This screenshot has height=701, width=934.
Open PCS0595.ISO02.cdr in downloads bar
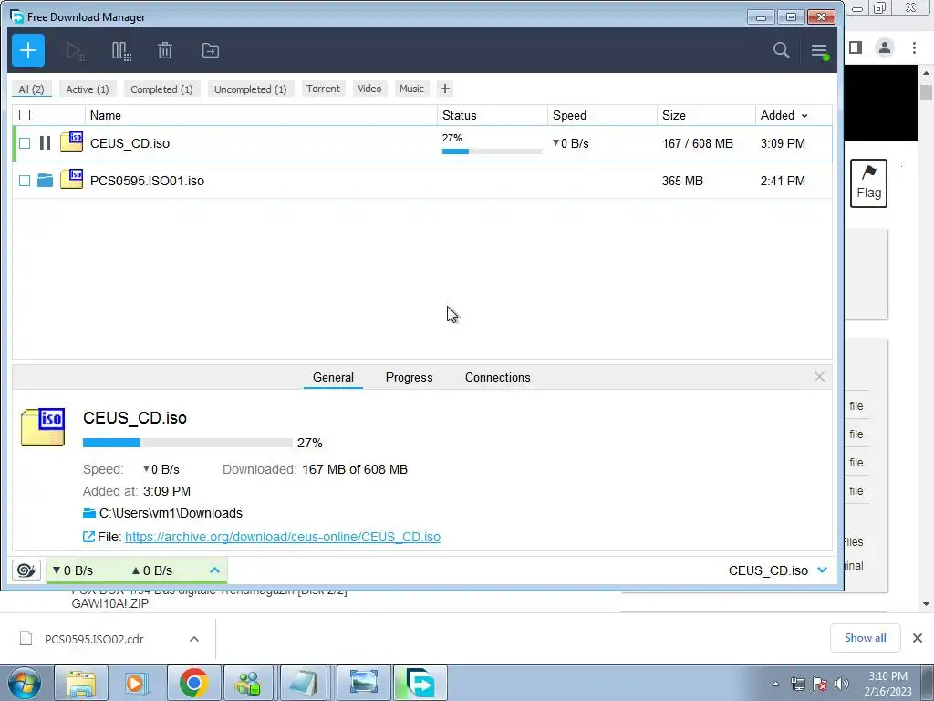click(x=94, y=639)
